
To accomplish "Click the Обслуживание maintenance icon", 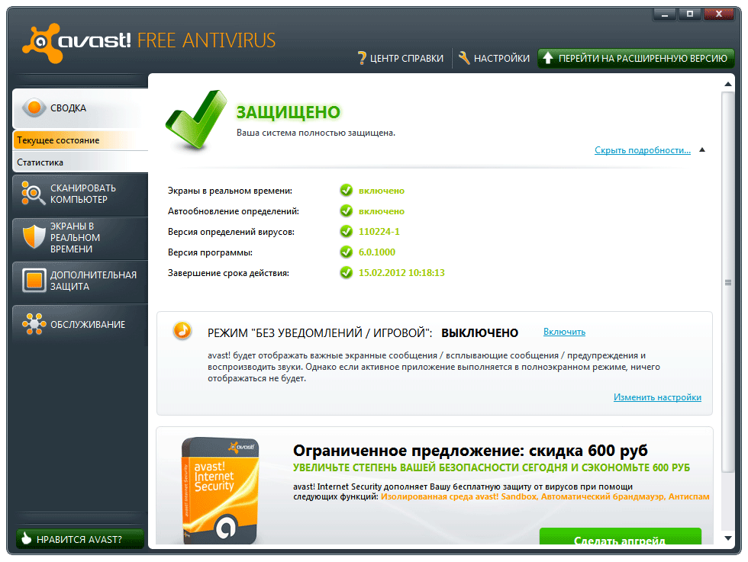I will (34, 324).
